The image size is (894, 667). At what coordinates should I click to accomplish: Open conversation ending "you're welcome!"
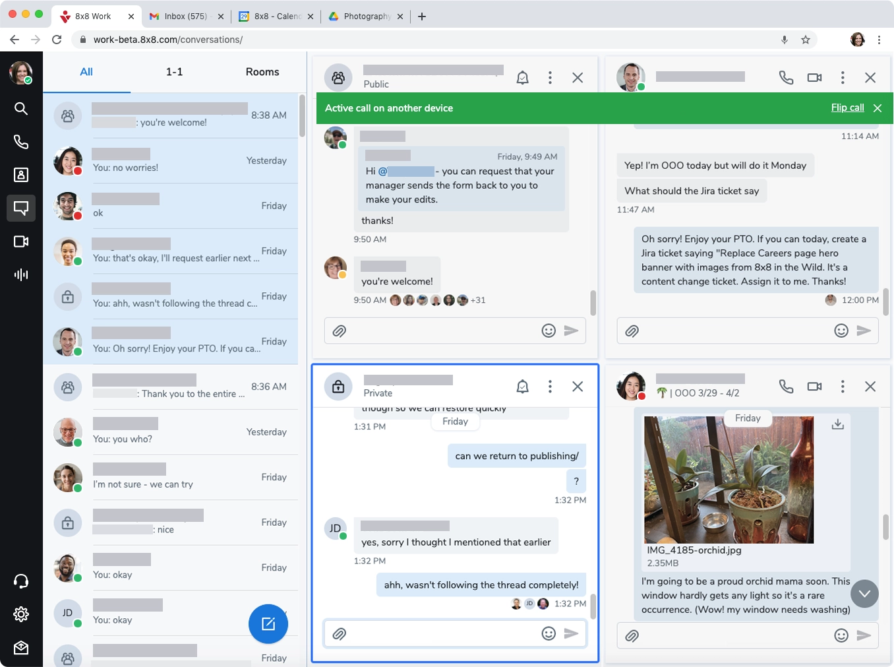pos(170,115)
